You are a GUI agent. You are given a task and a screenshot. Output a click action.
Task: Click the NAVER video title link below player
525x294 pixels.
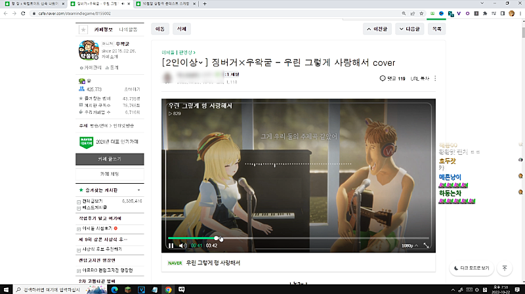213,263
